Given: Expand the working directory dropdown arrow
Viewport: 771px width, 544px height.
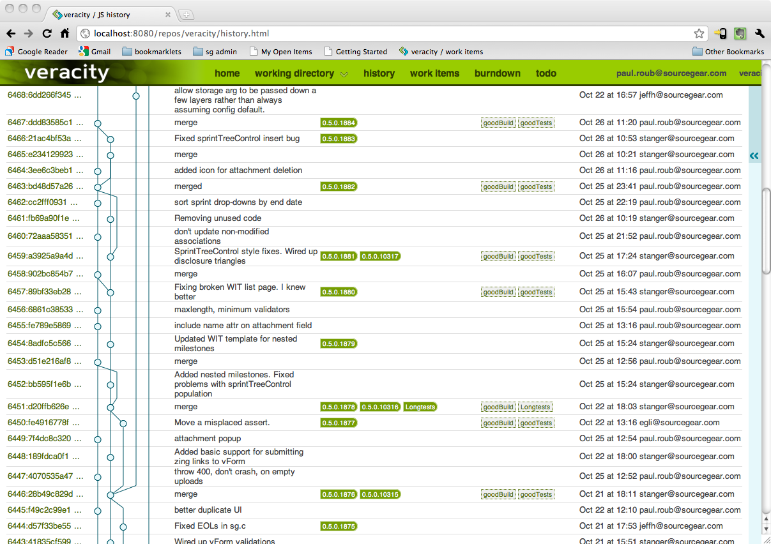Looking at the screenshot, I should click(x=344, y=74).
